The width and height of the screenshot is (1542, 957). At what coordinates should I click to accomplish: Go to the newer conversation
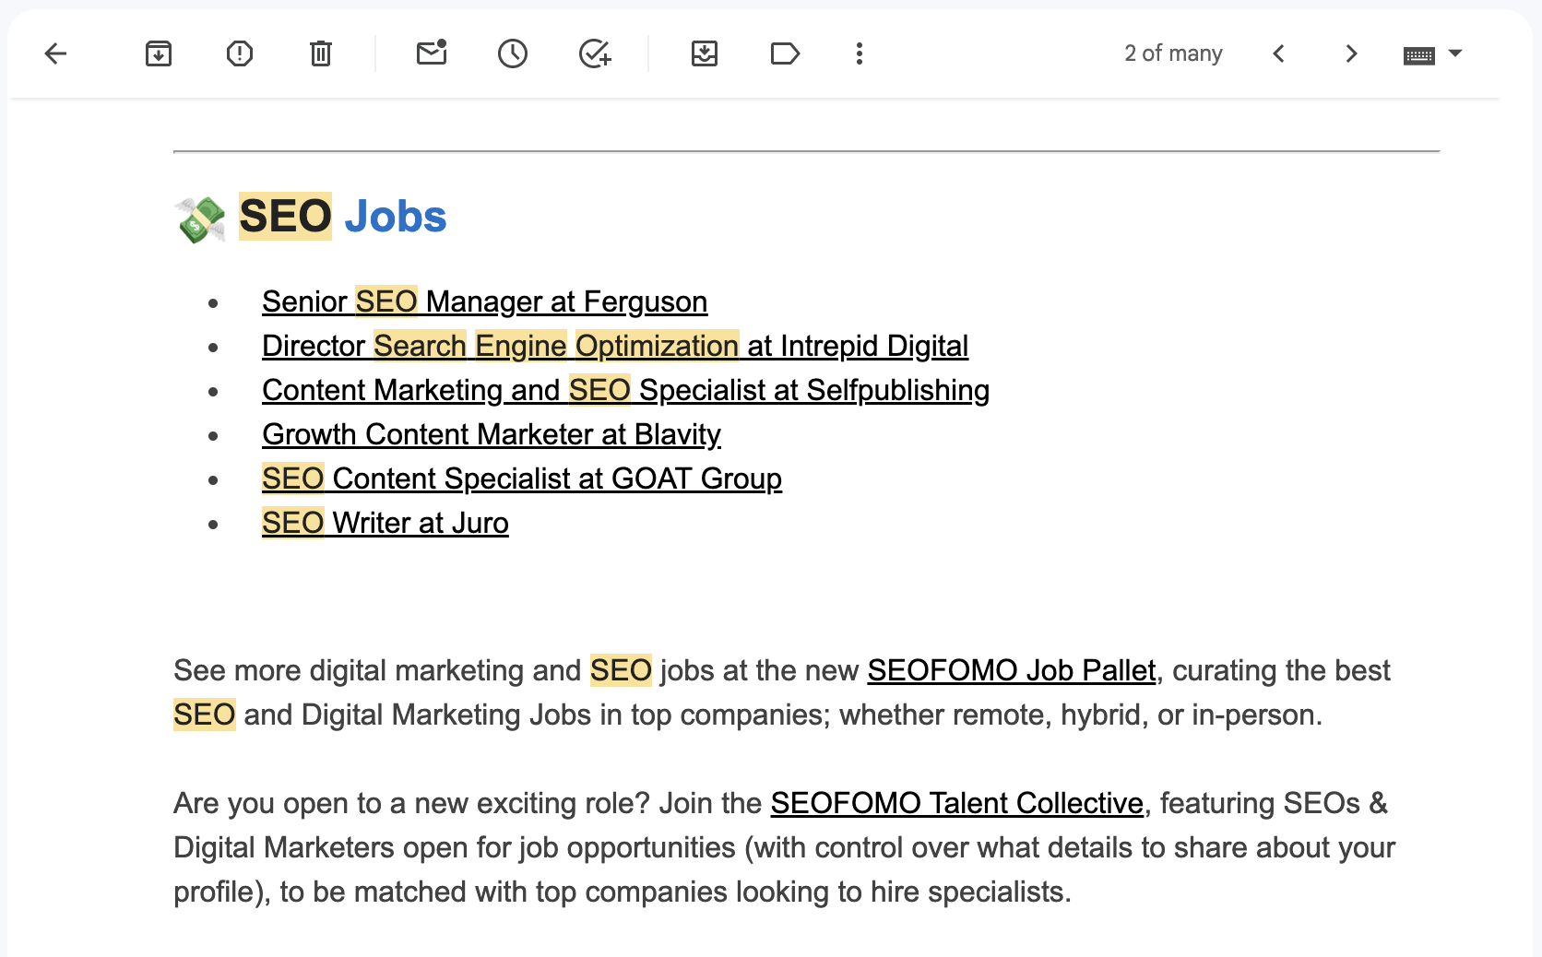(x=1279, y=53)
